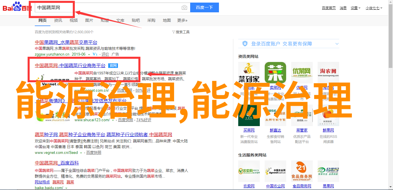Open the 优菜网 yoocai logo thumbnail

coord(302,73)
